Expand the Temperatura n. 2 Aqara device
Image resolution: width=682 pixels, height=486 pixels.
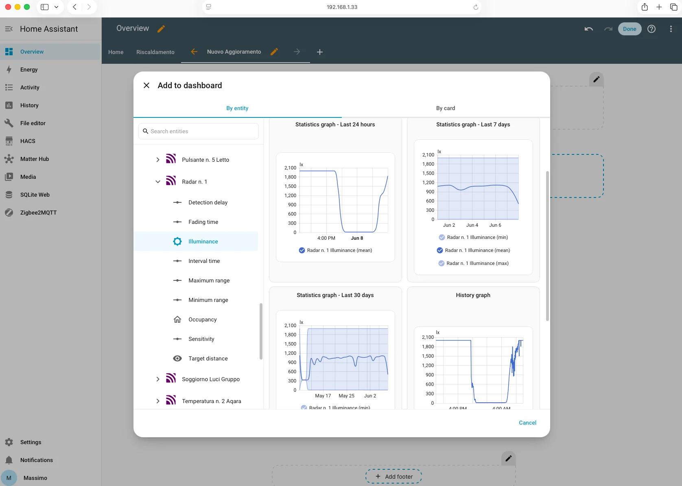(158, 401)
